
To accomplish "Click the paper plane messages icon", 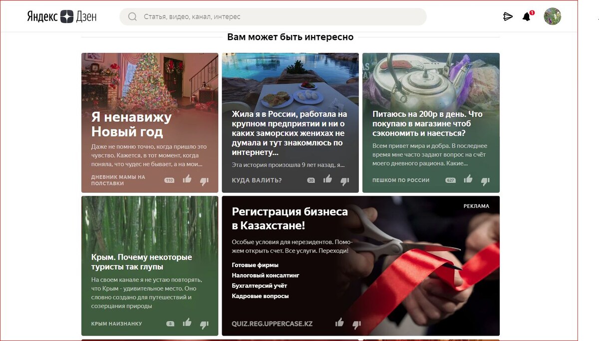I will pyautogui.click(x=507, y=16).
